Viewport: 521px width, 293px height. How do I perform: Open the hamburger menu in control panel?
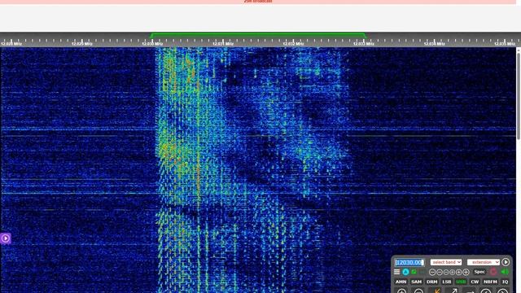pos(396,272)
